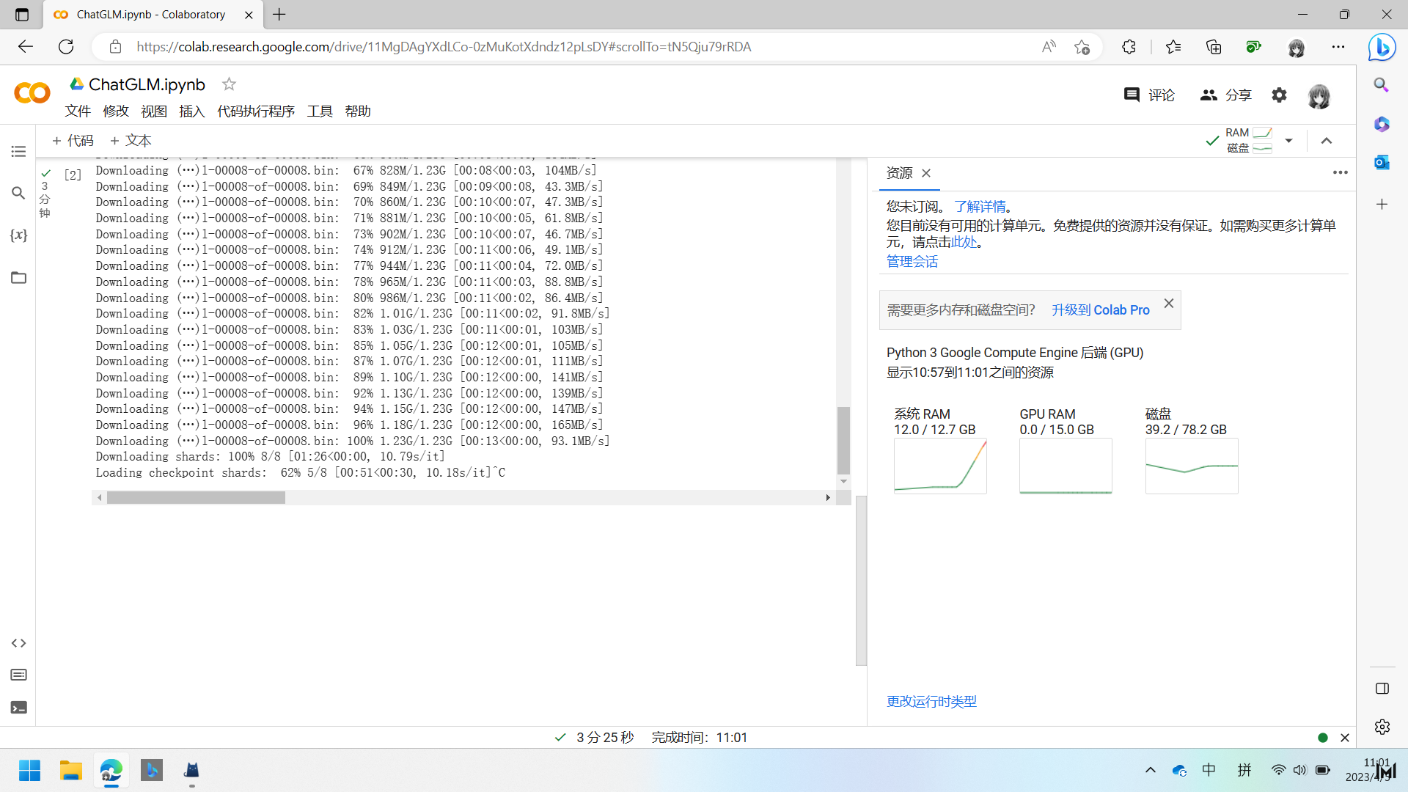This screenshot has width=1408, height=792.
Task: Open Colab settings gear icon
Action: click(x=1279, y=95)
